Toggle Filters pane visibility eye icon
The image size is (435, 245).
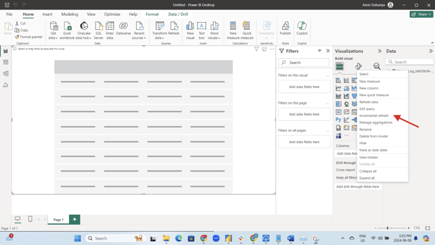319,51
